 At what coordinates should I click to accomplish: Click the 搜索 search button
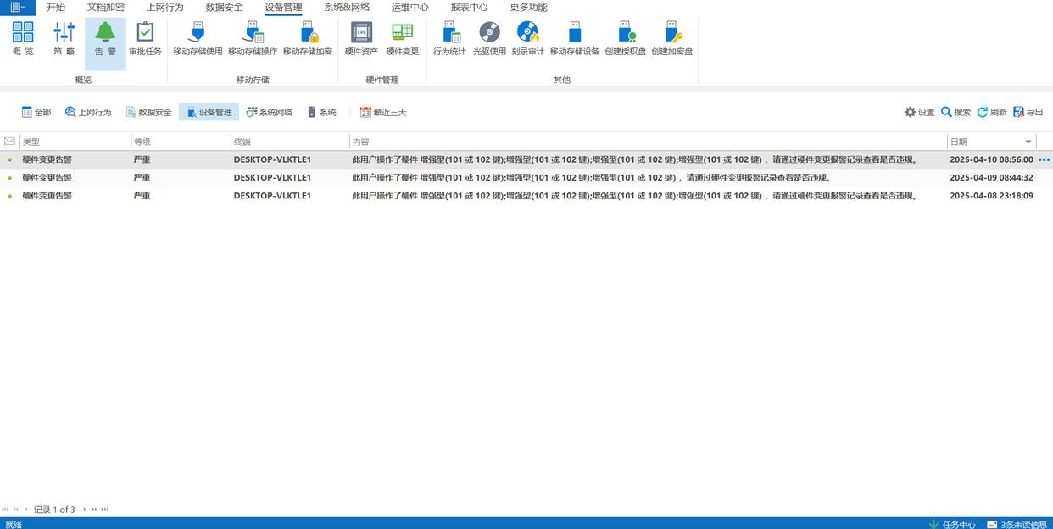(x=955, y=112)
